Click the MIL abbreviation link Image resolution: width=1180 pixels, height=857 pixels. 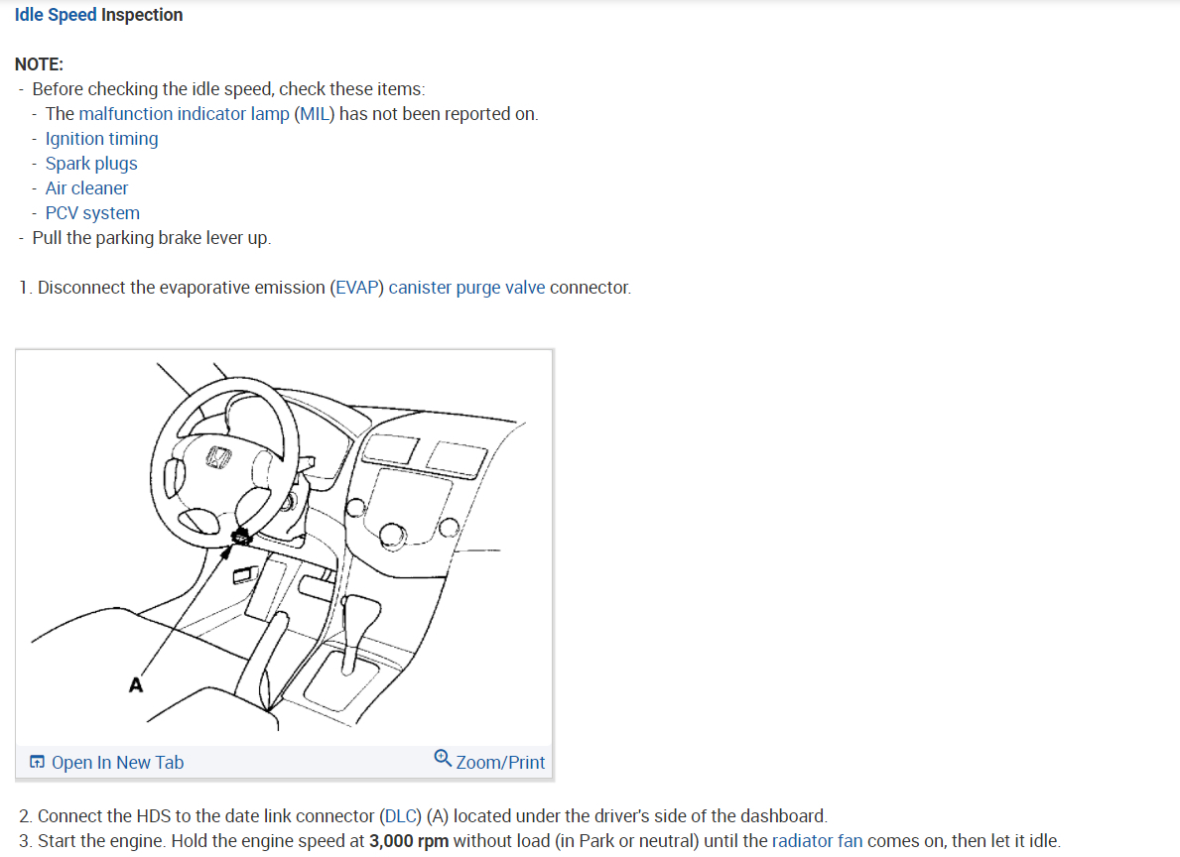click(x=314, y=114)
